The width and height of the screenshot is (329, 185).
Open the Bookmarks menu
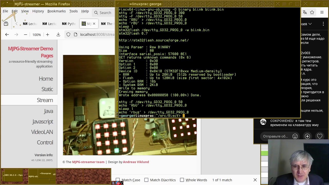tap(57, 11)
